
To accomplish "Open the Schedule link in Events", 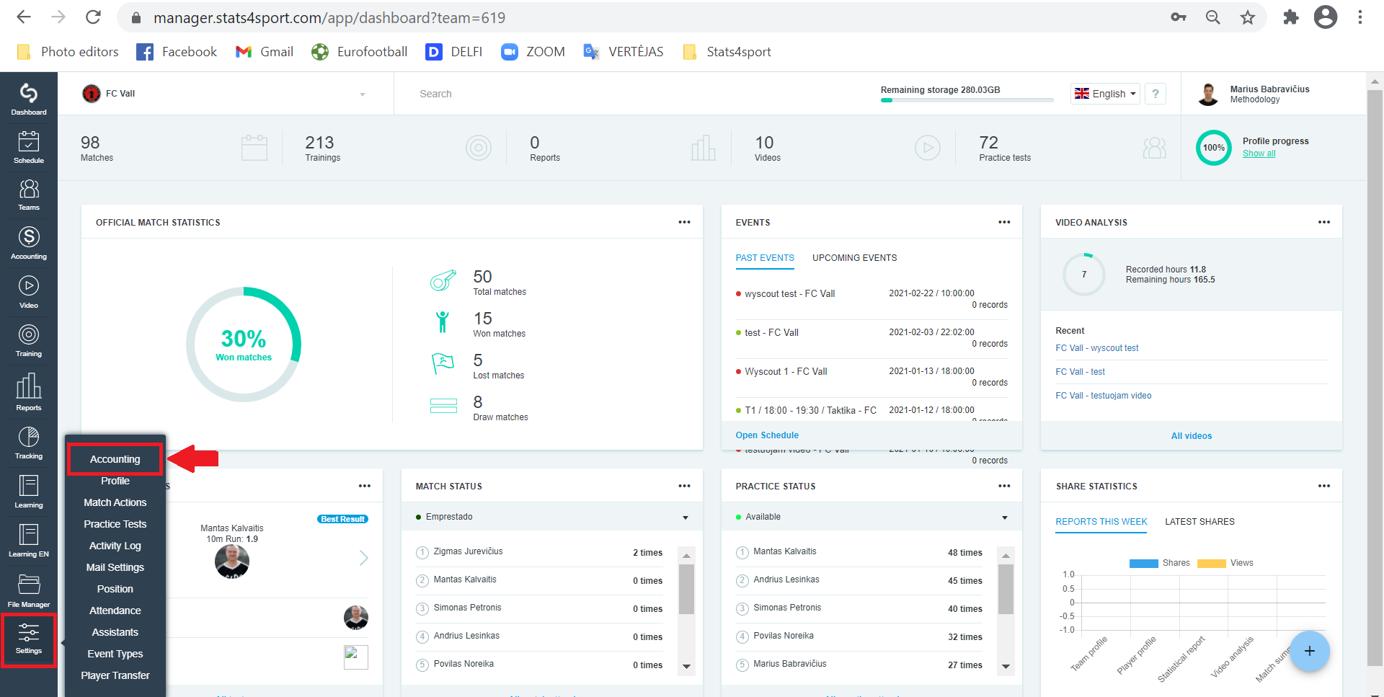I will [767, 435].
